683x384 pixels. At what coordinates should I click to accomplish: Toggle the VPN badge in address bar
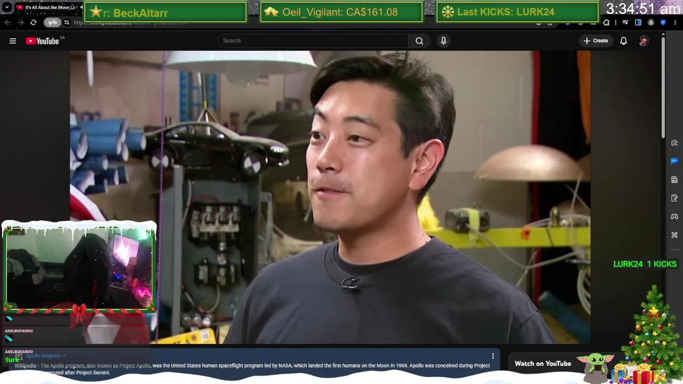pyautogui.click(x=52, y=22)
